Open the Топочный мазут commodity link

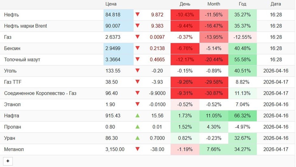pyautogui.click(x=22, y=59)
